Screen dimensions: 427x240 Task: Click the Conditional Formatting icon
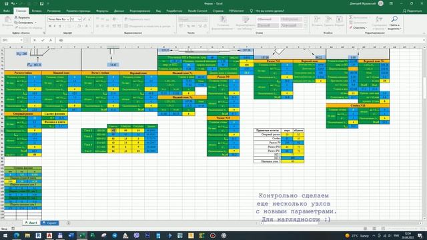point(223,19)
